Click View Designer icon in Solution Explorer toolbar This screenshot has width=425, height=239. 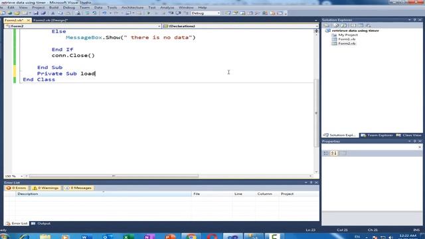click(361, 25)
